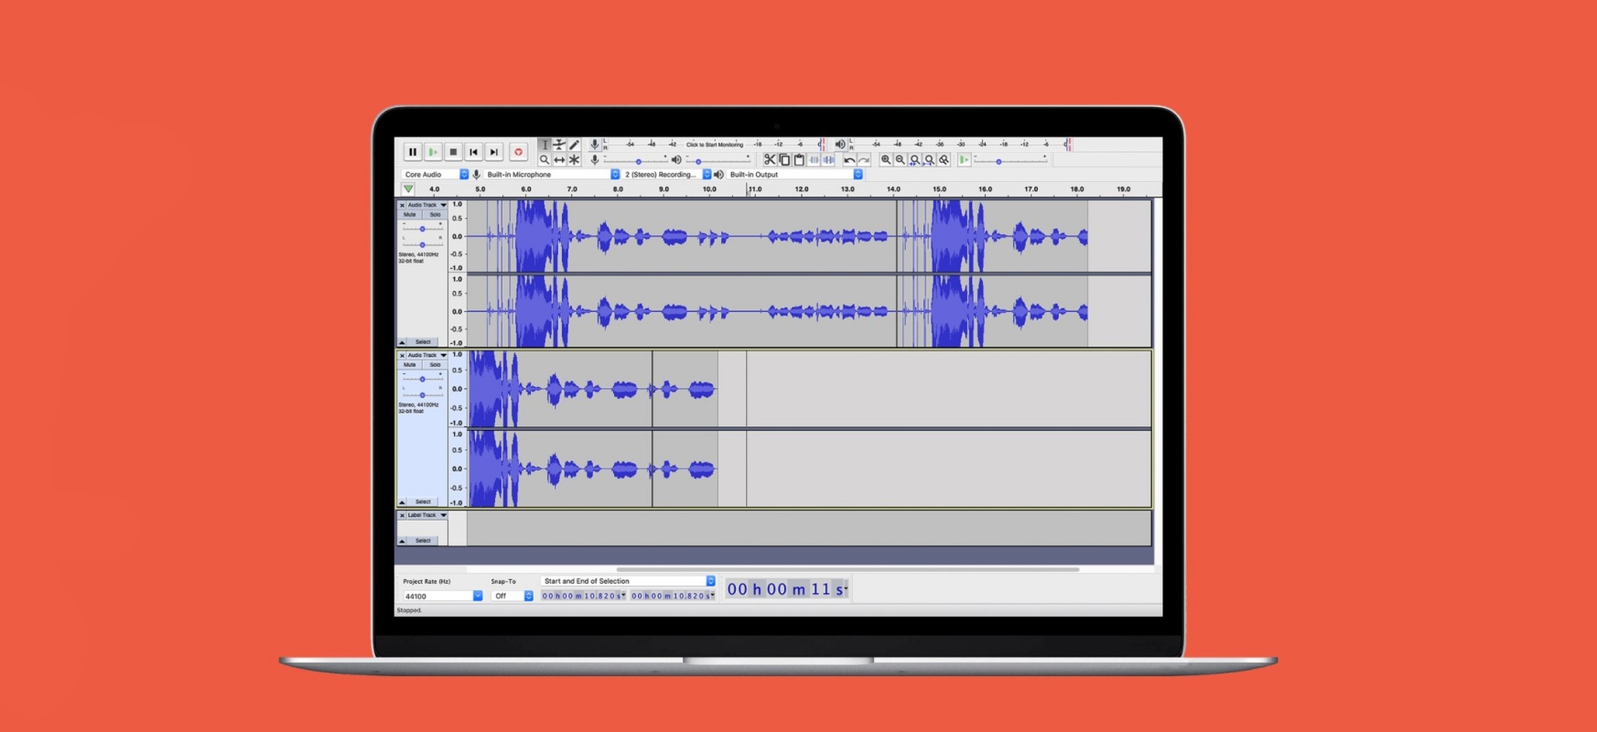This screenshot has height=732, width=1597.
Task: Click the Zoom Toggle icon
Action: (944, 159)
